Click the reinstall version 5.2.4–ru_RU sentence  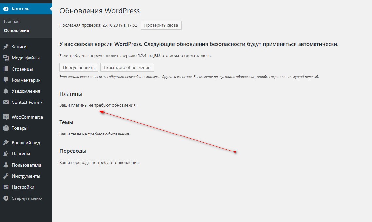tap(136, 56)
